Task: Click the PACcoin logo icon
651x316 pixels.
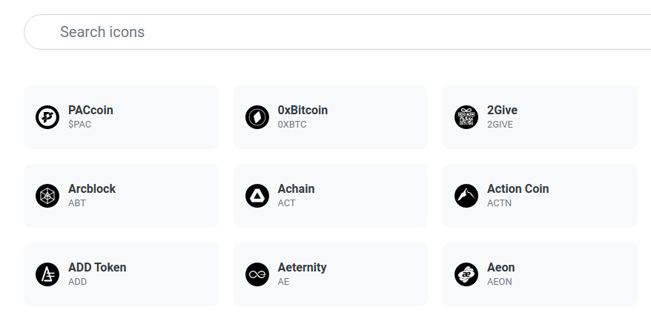Action: tap(47, 117)
